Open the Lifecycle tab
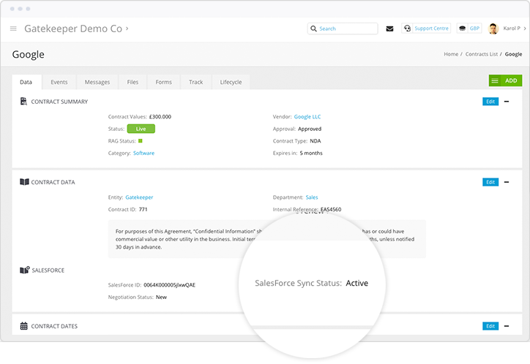 tap(231, 82)
